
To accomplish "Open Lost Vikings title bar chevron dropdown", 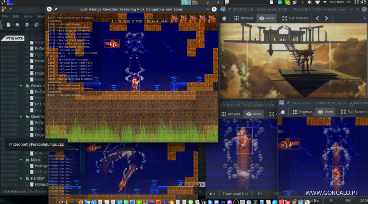I will tap(207, 9).
